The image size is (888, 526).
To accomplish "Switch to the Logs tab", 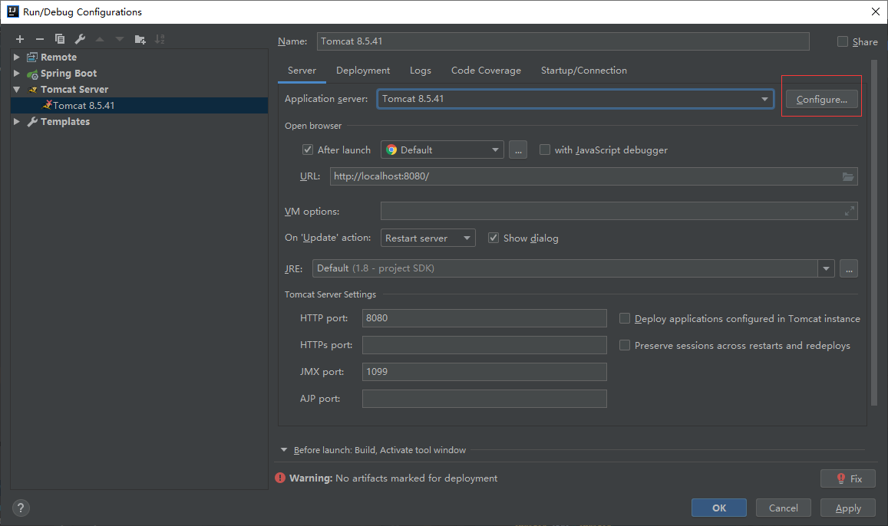I will pos(421,71).
